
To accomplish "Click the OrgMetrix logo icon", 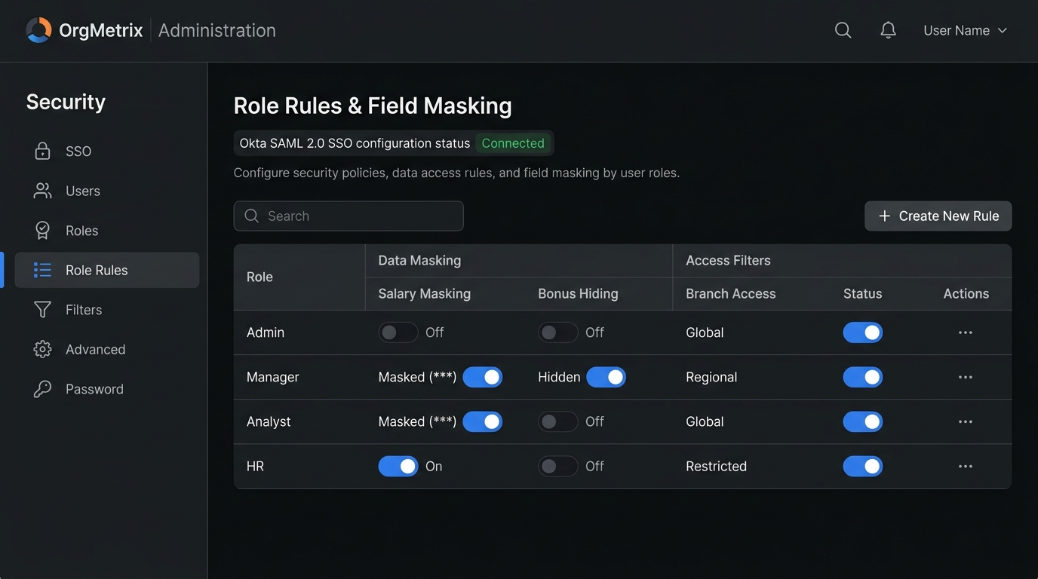I will (x=38, y=30).
